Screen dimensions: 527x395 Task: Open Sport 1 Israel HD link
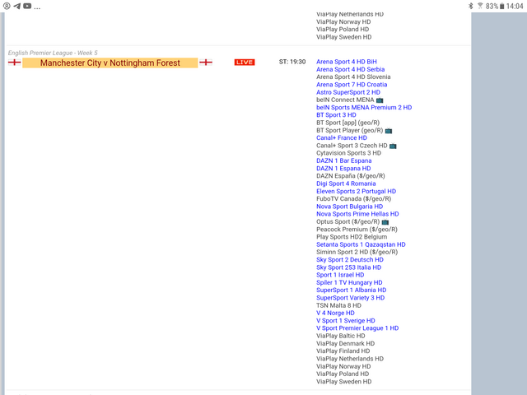(x=340, y=275)
